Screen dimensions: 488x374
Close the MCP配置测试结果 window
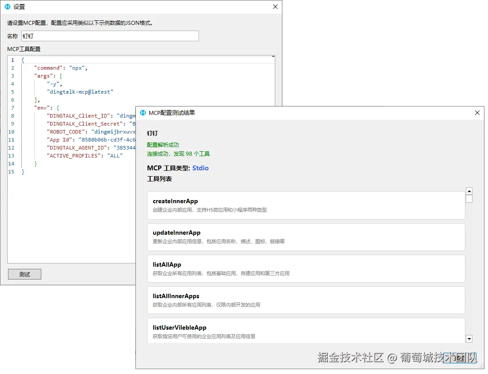point(477,113)
